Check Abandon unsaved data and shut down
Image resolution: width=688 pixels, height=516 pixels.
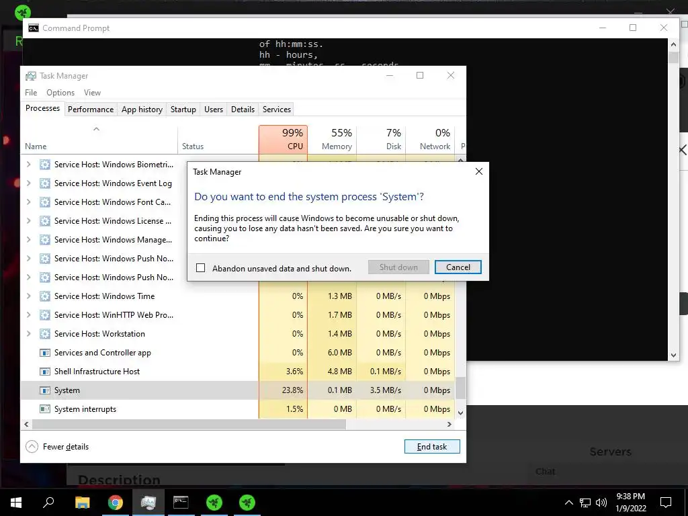200,267
